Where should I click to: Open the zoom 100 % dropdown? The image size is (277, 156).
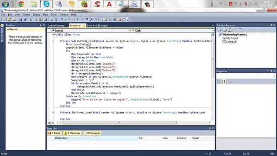58,123
